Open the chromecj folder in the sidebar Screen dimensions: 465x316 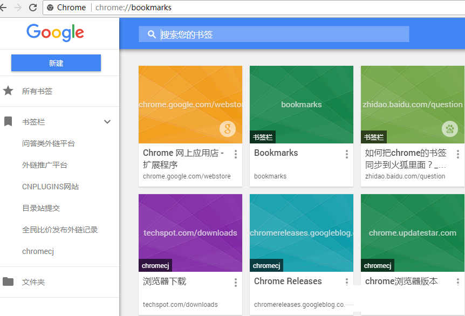coord(38,251)
